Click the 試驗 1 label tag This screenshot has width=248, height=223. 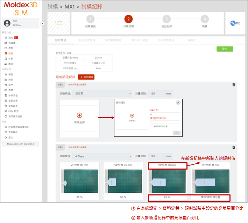click(x=61, y=147)
